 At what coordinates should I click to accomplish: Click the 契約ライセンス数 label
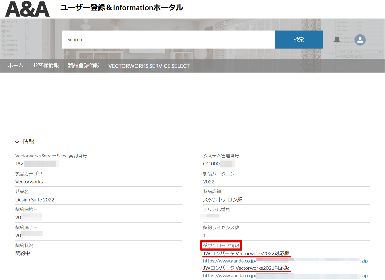tap(221, 227)
